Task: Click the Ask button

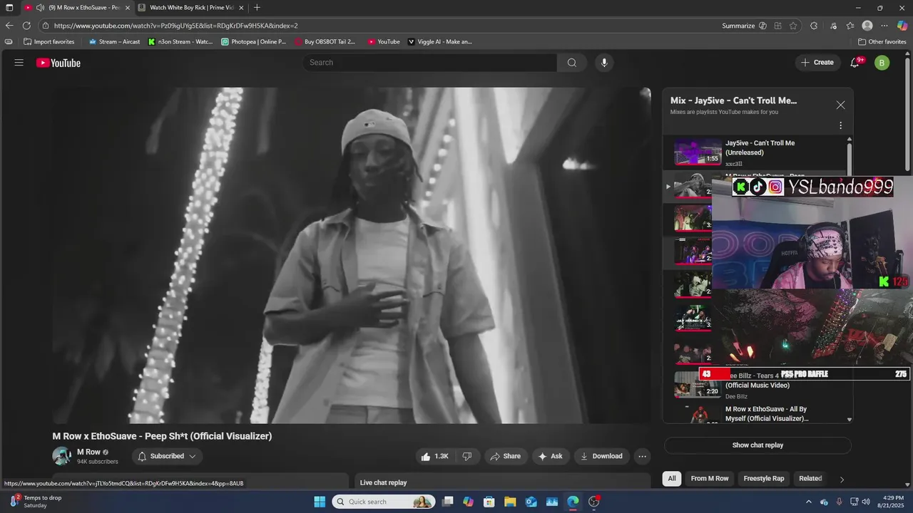Action: click(x=550, y=456)
